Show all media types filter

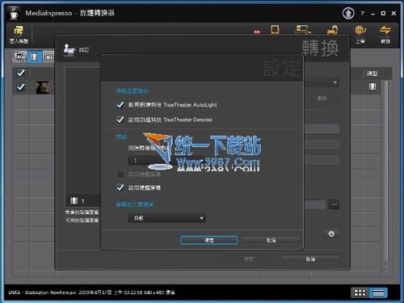pos(19,57)
